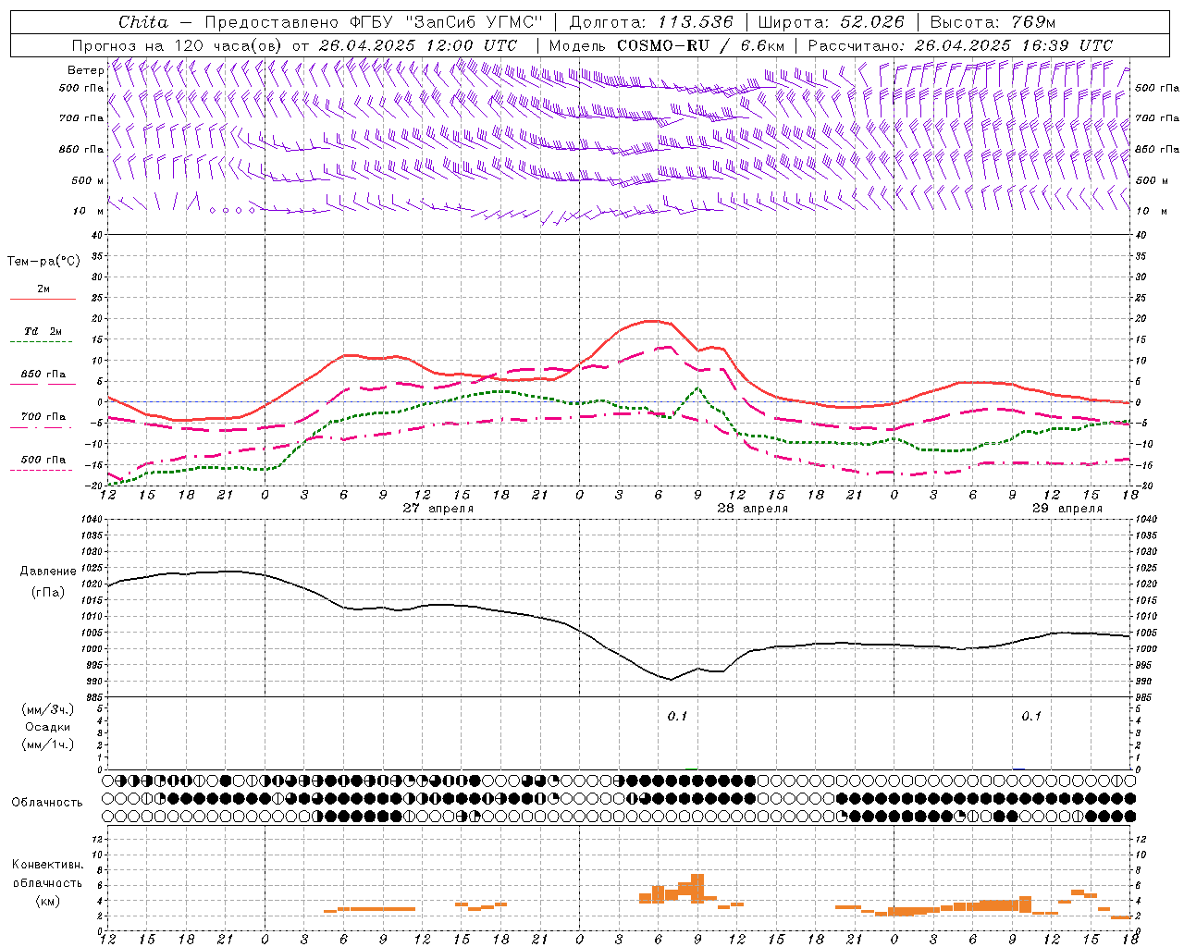Click the Тем-ра(°C) axis title
This screenshot has height=947, width=1184.
[x=43, y=262]
